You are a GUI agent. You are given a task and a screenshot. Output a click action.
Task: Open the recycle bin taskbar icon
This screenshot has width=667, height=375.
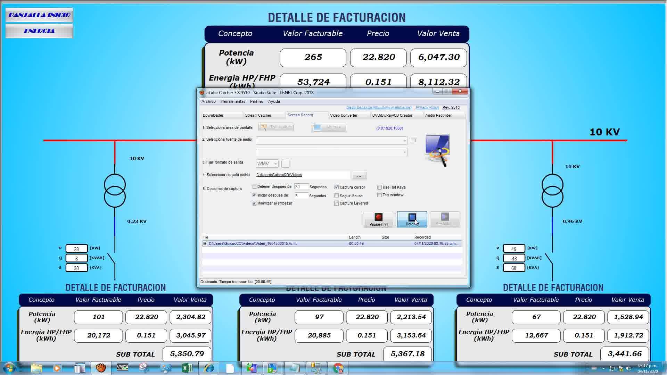pos(80,368)
